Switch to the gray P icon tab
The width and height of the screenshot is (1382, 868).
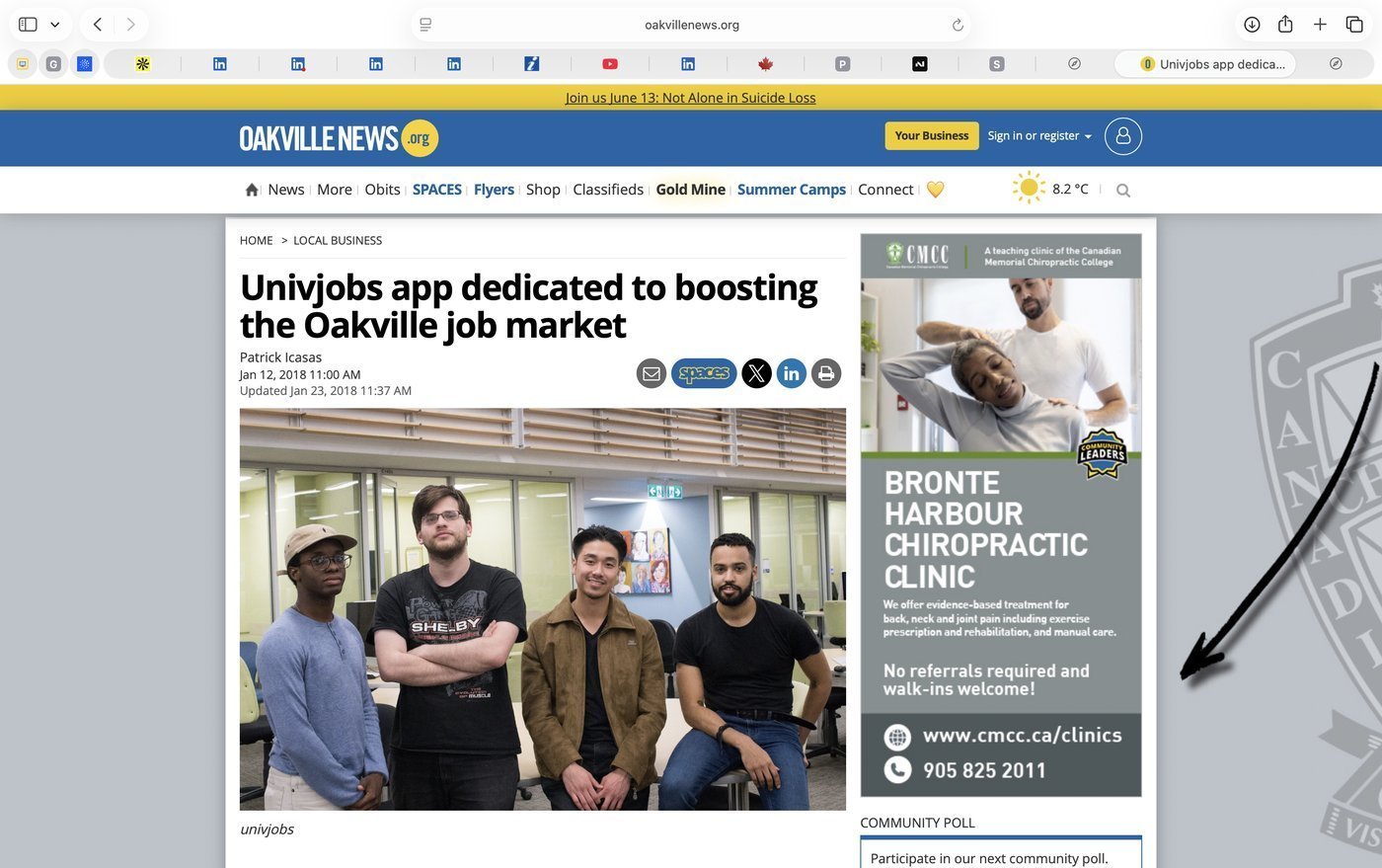[842, 64]
